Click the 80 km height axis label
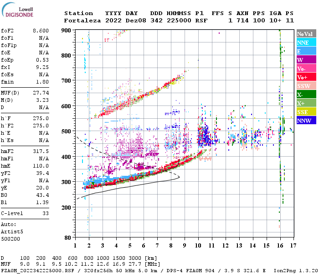Image resolution: width=319 pixels, height=274 pixels. pos(68,237)
